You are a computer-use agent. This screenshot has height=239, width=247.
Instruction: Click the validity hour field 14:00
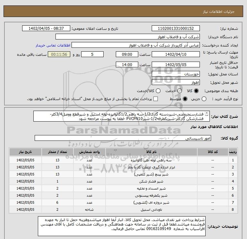point(127,64)
